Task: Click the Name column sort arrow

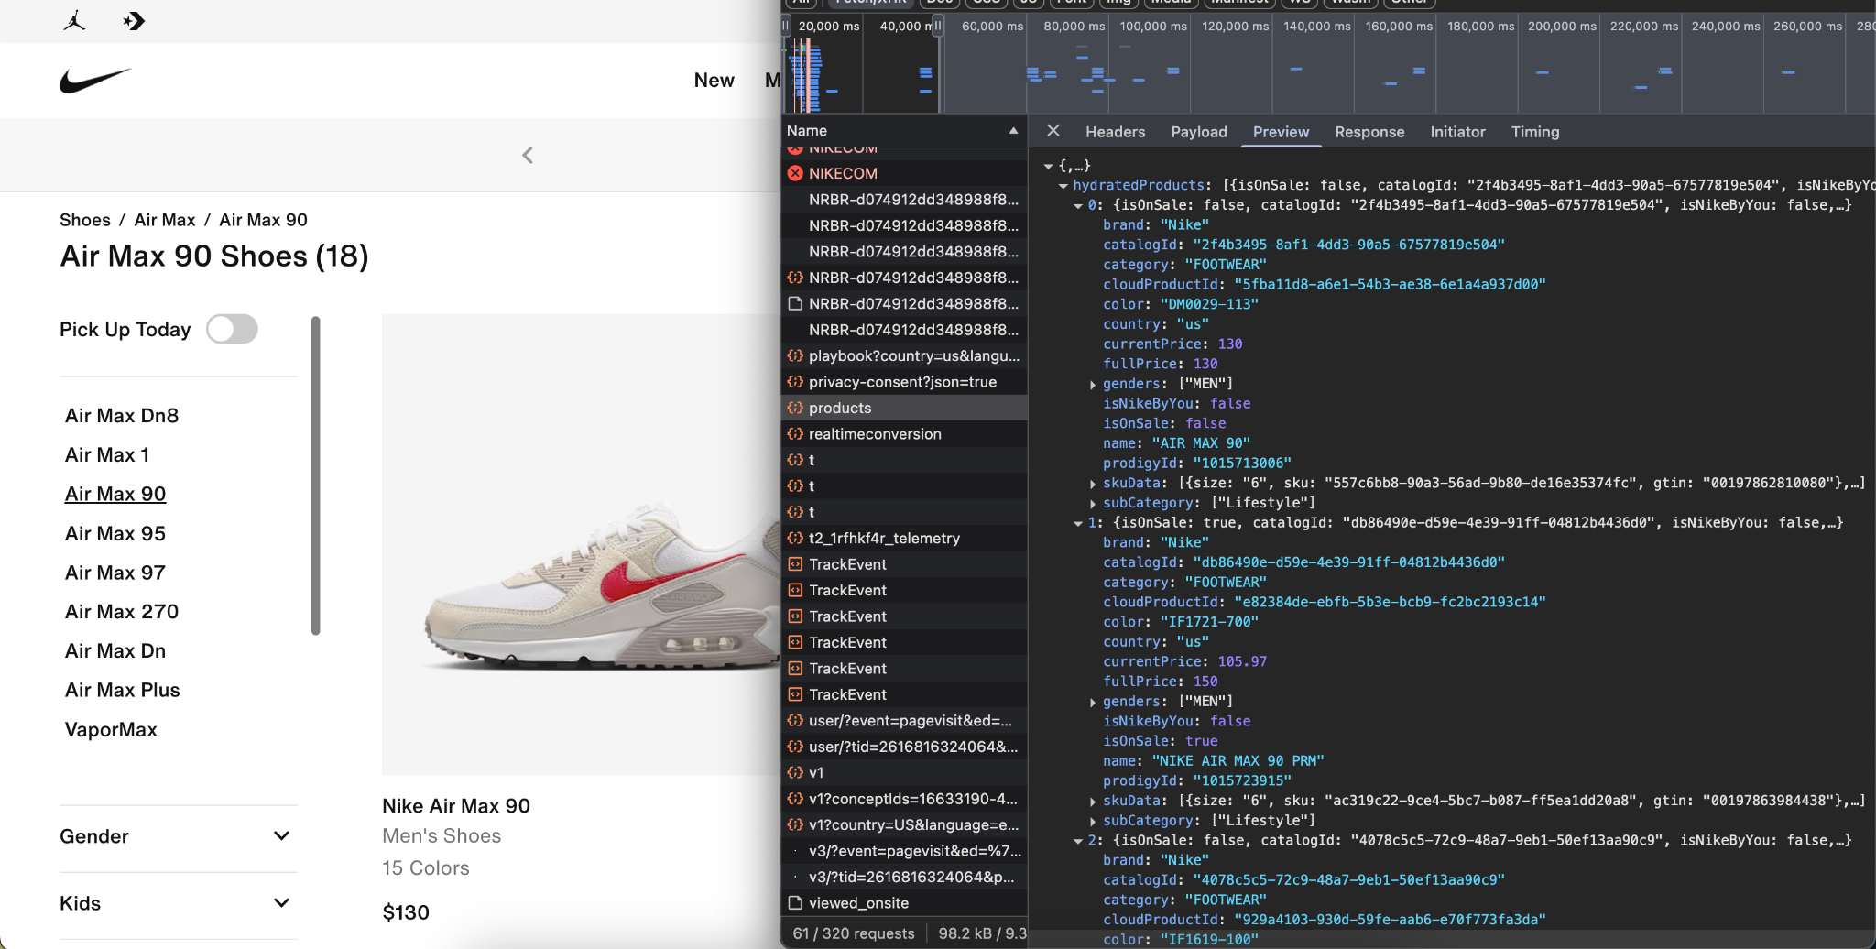Action: pyautogui.click(x=1012, y=131)
